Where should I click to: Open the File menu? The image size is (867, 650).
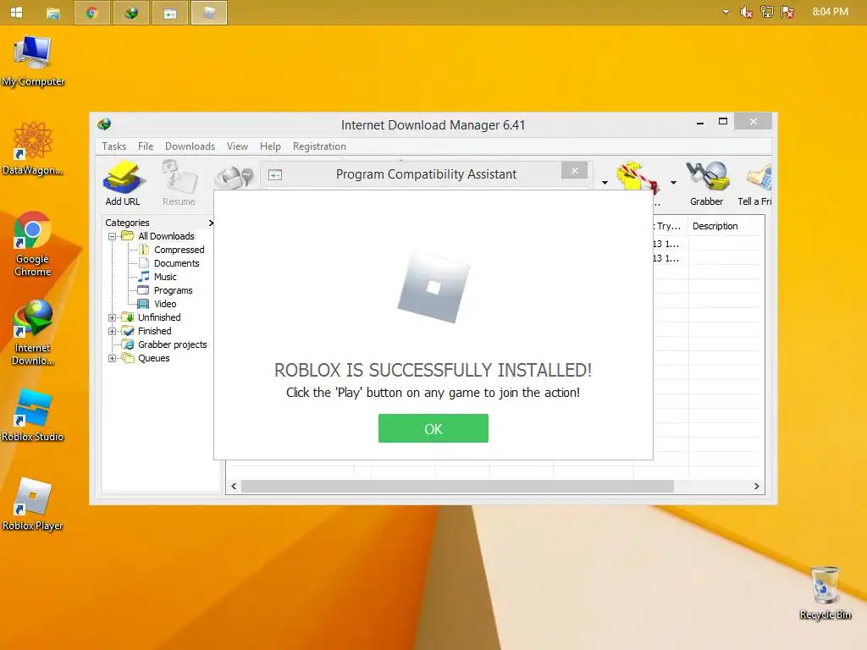click(146, 146)
